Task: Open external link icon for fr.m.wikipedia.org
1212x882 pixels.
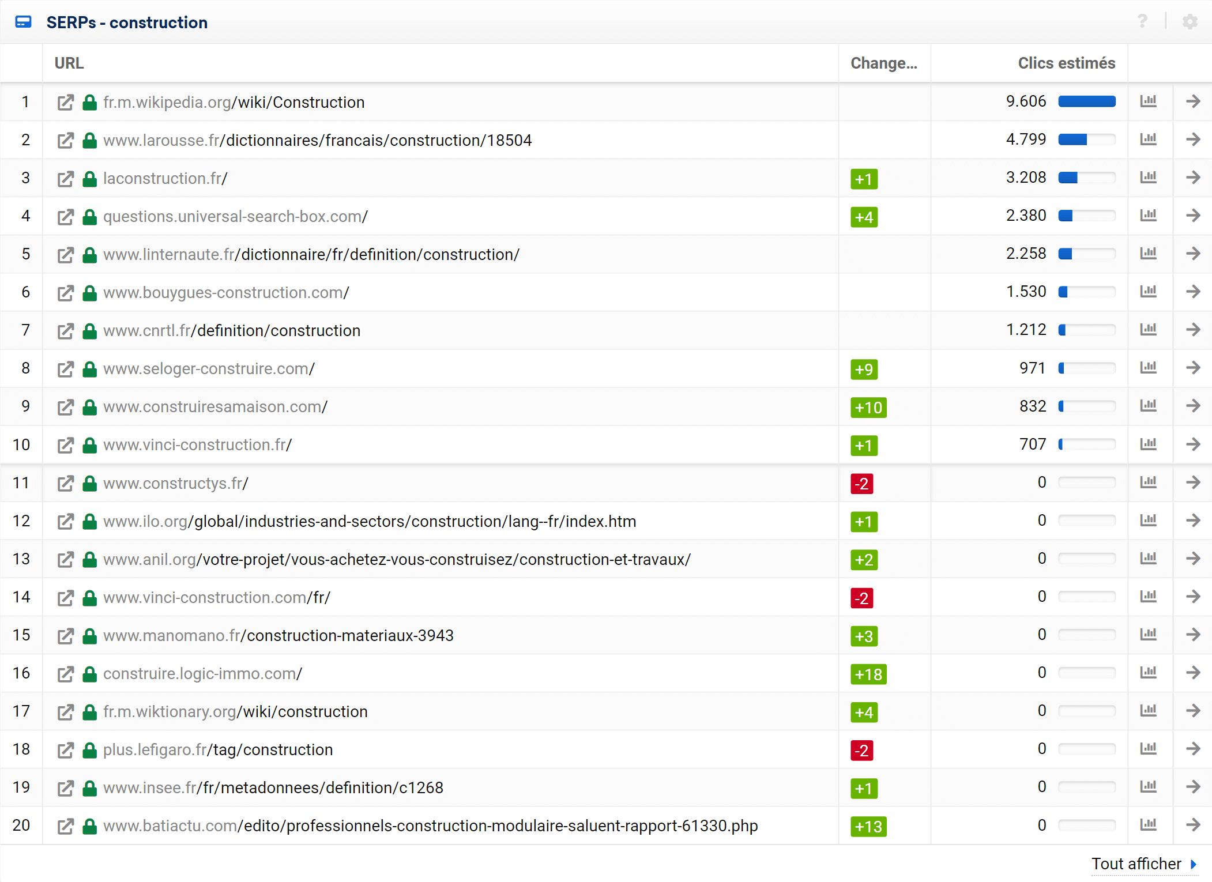Action: [66, 102]
